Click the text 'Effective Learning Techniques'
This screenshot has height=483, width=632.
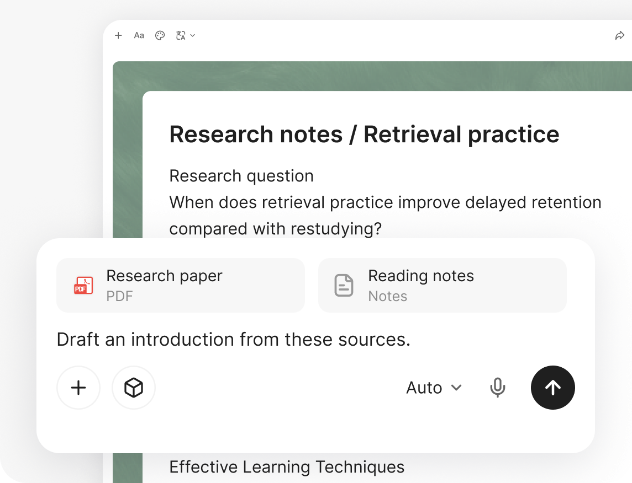[287, 467]
